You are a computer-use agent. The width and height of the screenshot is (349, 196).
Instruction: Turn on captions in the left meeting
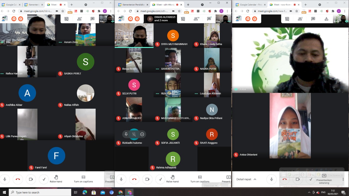(83, 179)
